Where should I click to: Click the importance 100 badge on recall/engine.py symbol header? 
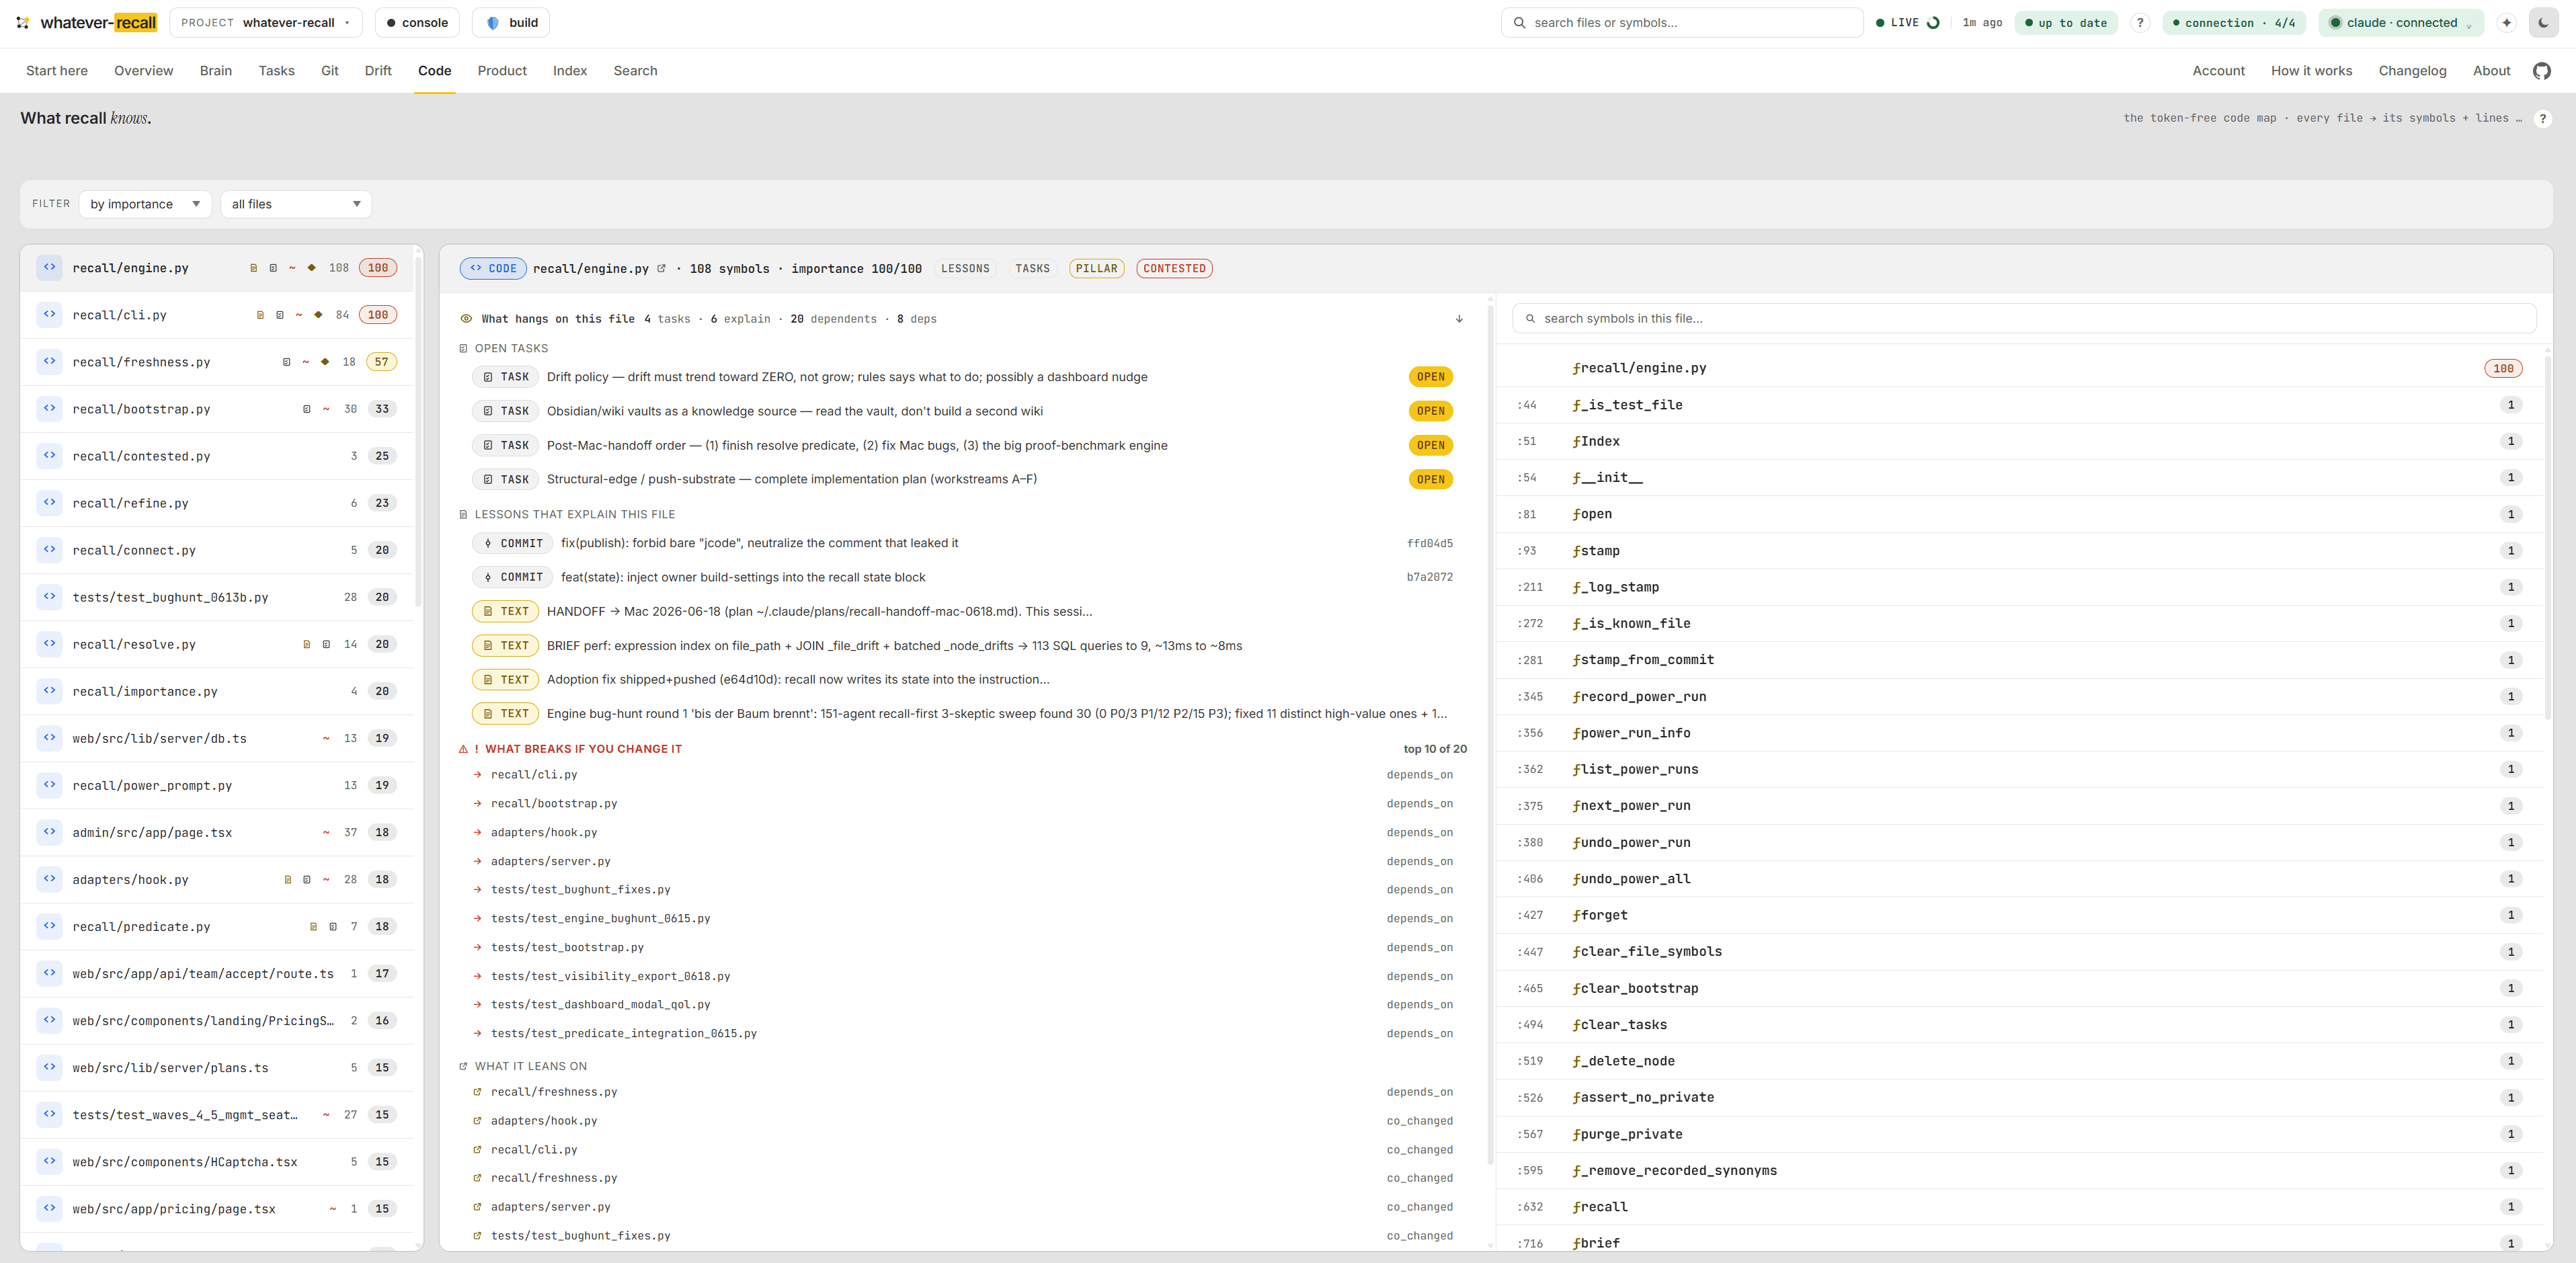(x=2503, y=368)
